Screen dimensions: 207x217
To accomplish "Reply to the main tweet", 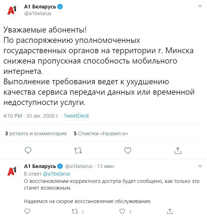I will tap(28, 151).
